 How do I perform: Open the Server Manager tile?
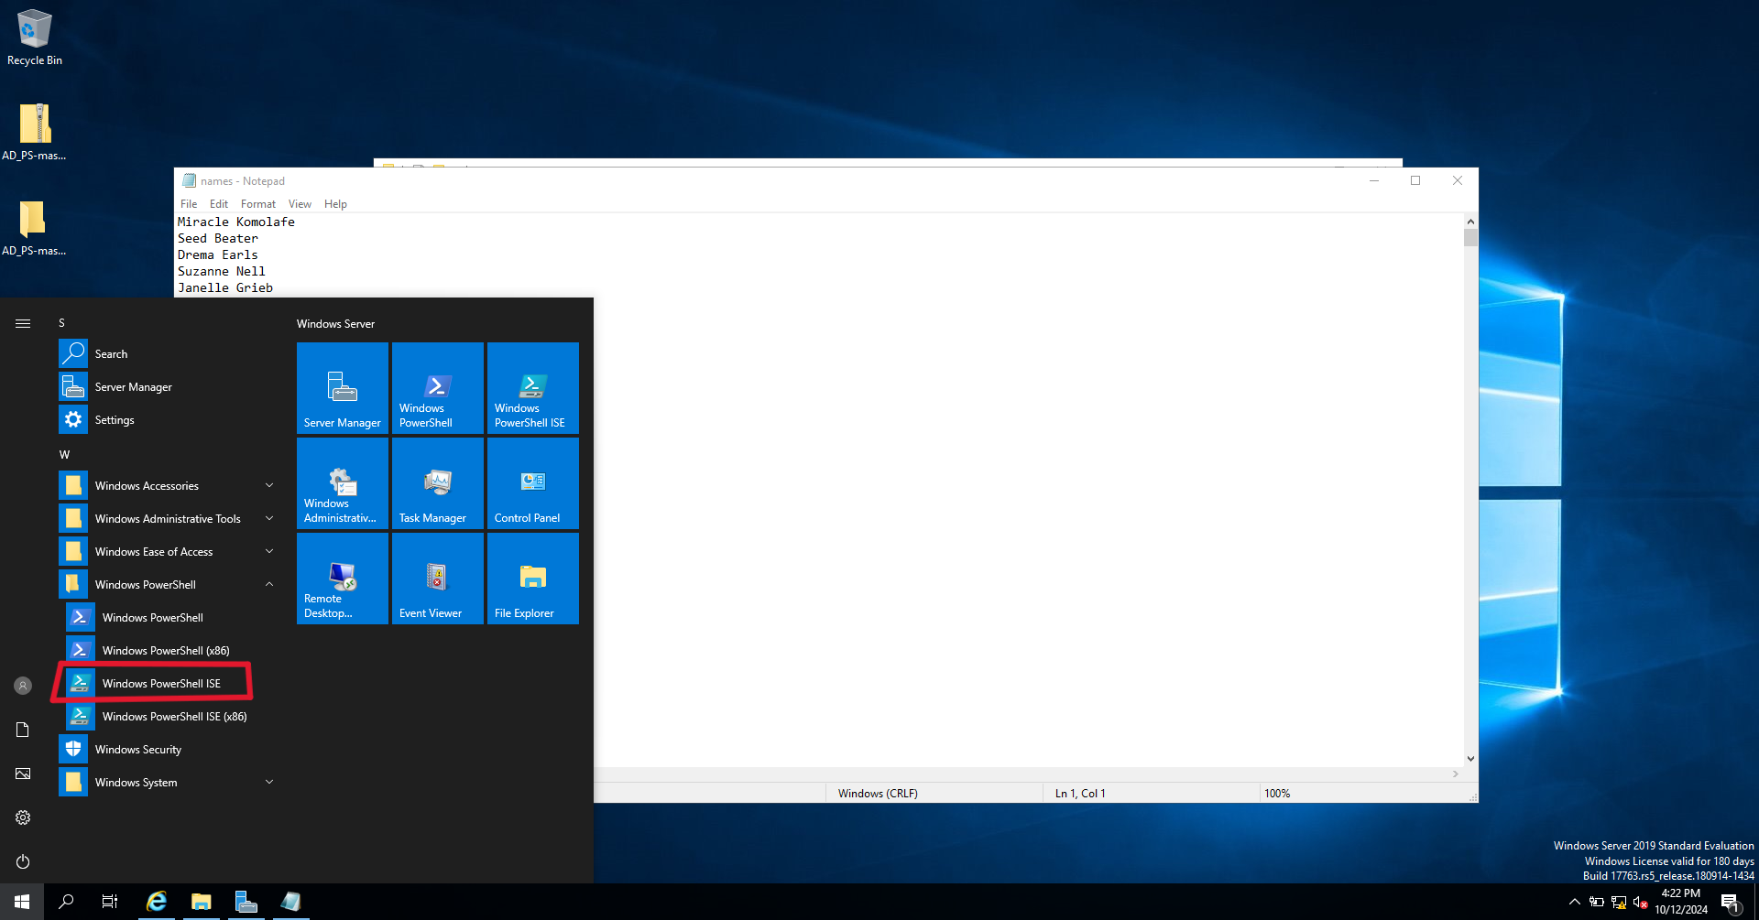tap(342, 387)
